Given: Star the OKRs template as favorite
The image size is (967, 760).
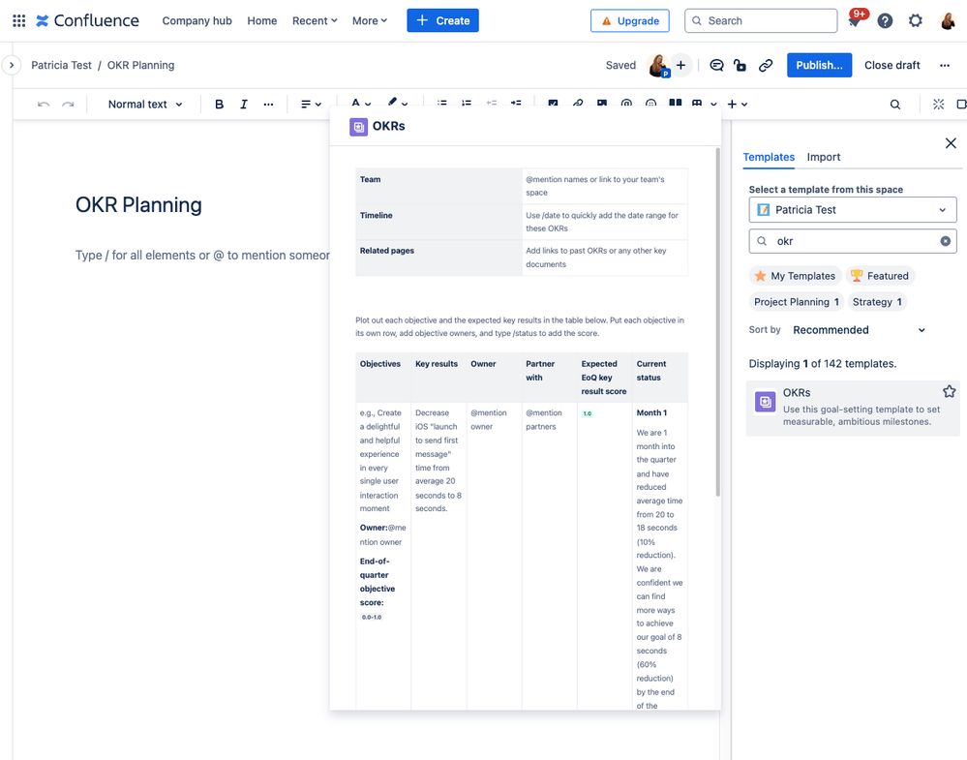Looking at the screenshot, I should point(950,391).
